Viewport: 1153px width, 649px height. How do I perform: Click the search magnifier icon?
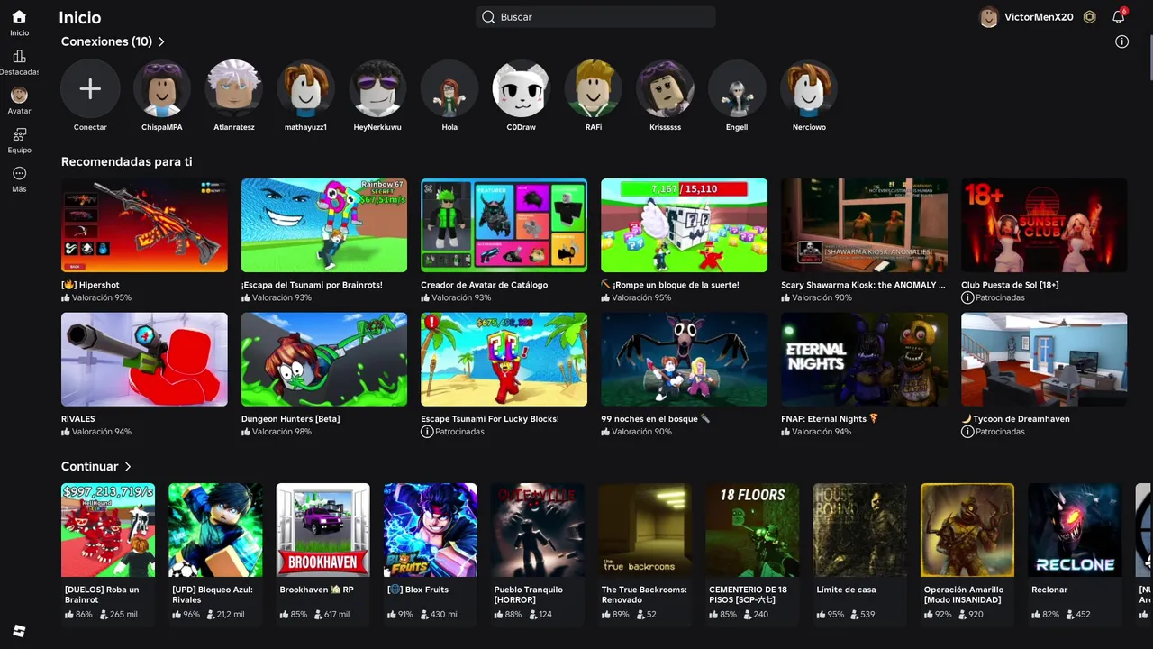(x=488, y=17)
